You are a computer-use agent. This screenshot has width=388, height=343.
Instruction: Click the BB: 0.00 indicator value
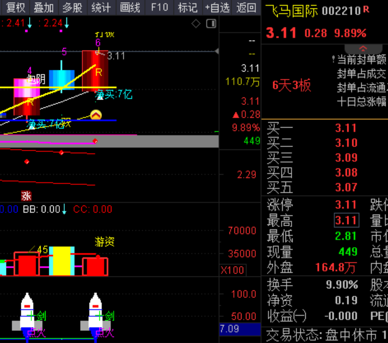tap(42, 209)
